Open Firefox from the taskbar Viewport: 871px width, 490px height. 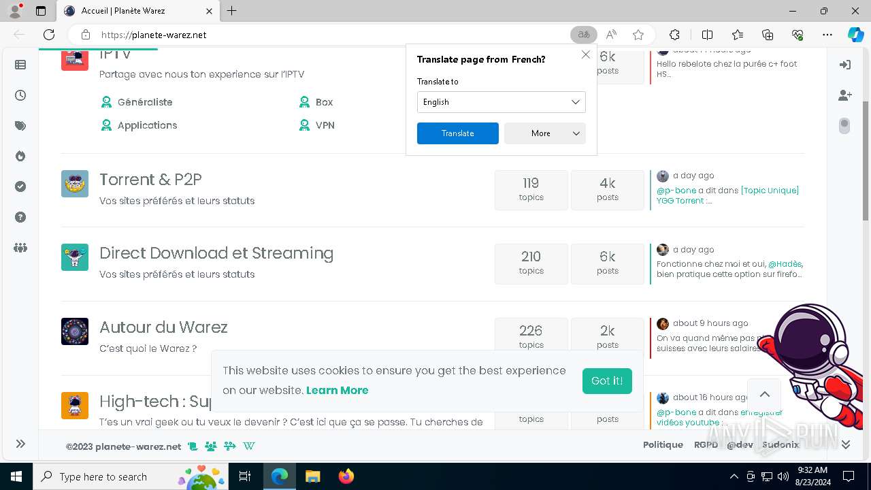click(x=346, y=476)
